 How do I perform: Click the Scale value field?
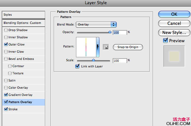click(x=120, y=61)
